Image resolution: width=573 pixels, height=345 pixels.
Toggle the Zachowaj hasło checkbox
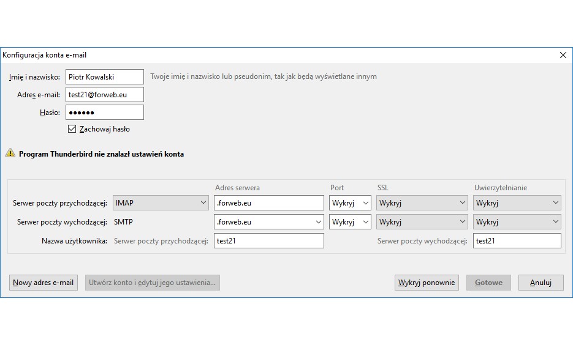72,129
